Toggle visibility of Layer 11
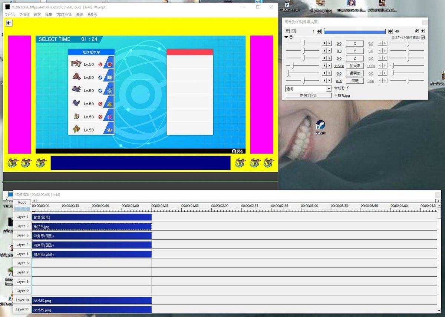445x317 pixels. pos(22,309)
